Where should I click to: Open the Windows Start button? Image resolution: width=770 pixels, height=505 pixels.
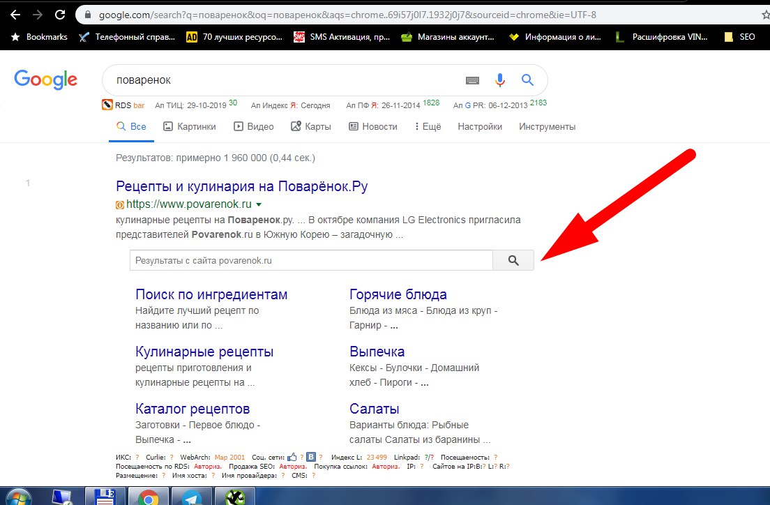click(18, 497)
